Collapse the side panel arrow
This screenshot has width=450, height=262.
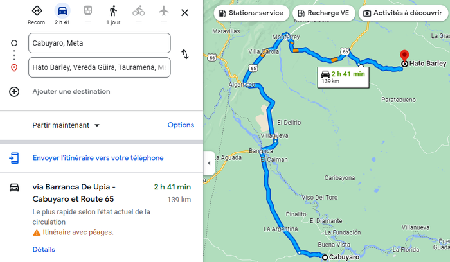(208, 163)
